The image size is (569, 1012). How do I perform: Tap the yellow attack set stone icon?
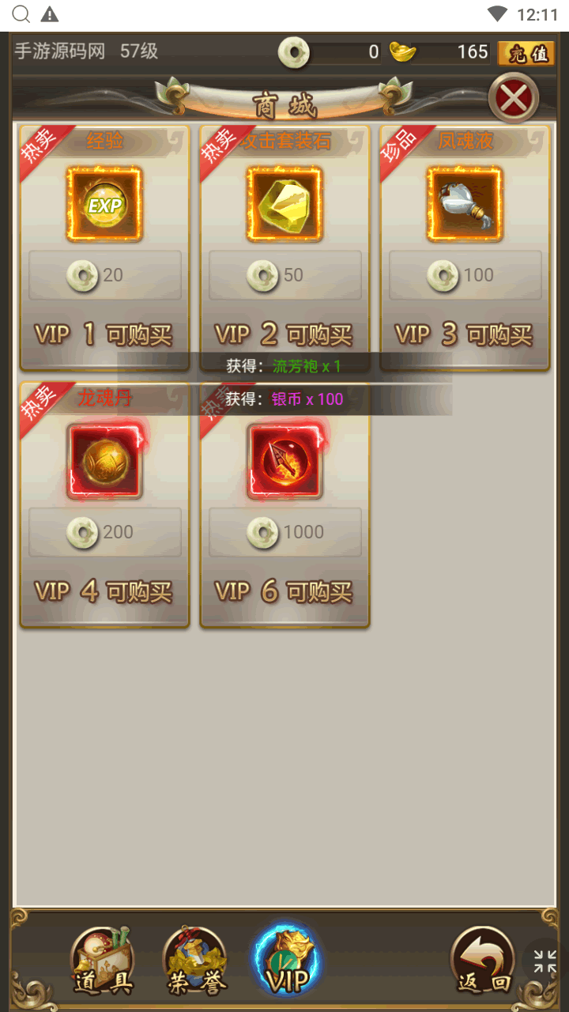pyautogui.click(x=284, y=204)
